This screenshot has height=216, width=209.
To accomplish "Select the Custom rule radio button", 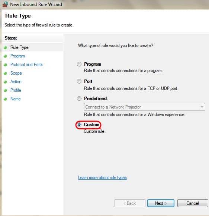I will 79,125.
